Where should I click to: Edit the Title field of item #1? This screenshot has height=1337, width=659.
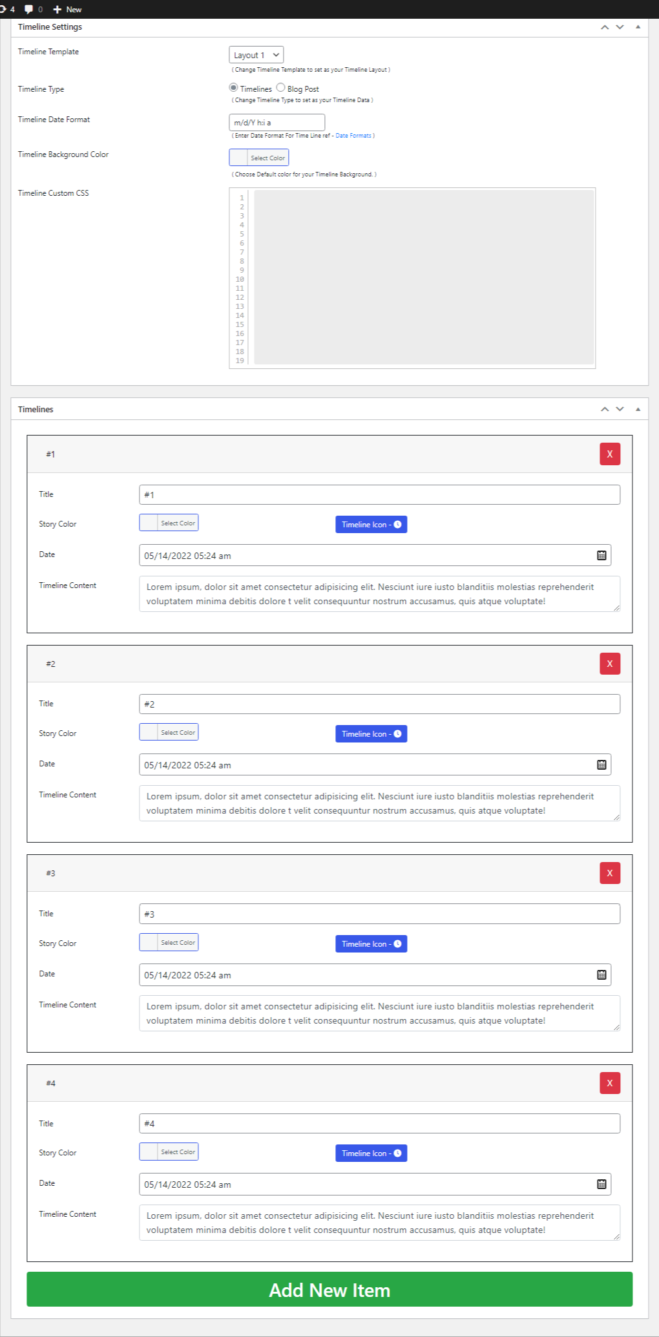379,494
